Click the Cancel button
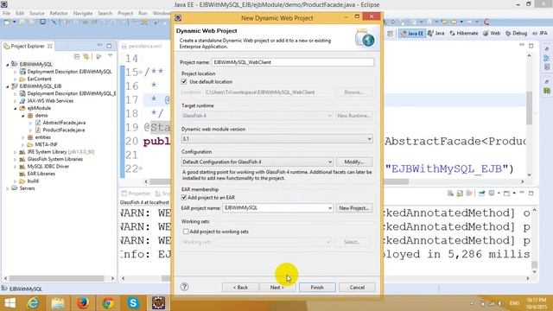The width and height of the screenshot is (553, 311). [x=357, y=288]
